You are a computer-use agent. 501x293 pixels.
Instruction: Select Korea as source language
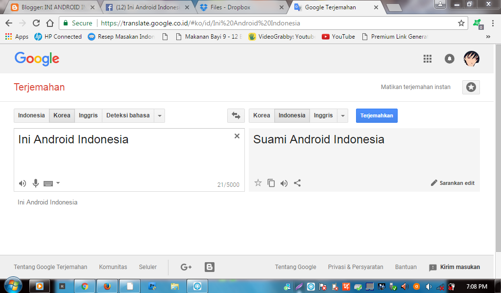click(x=62, y=115)
